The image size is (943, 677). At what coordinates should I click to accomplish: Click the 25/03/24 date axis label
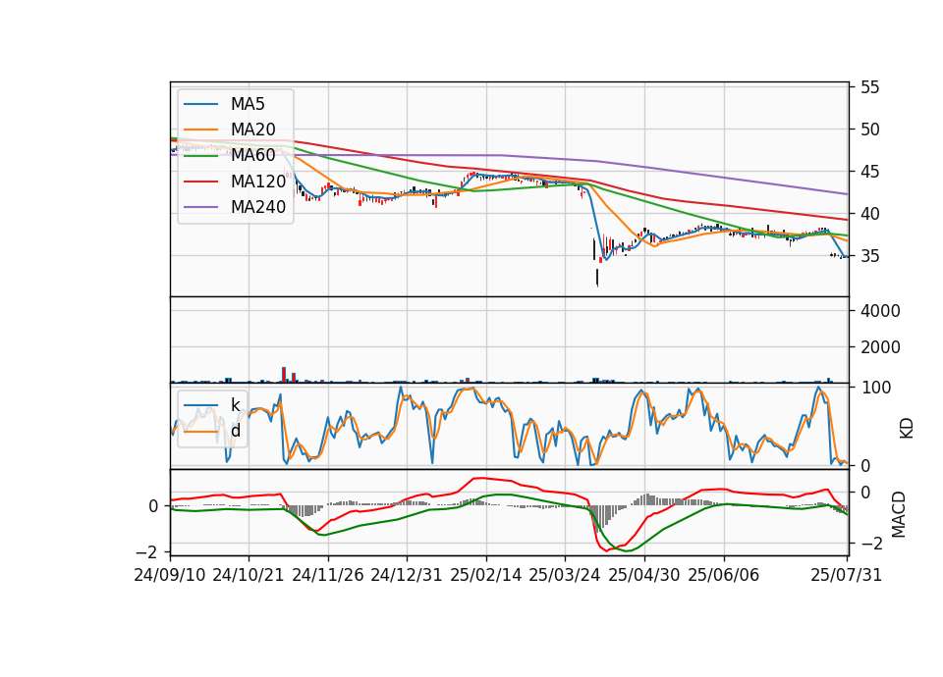pos(565,575)
